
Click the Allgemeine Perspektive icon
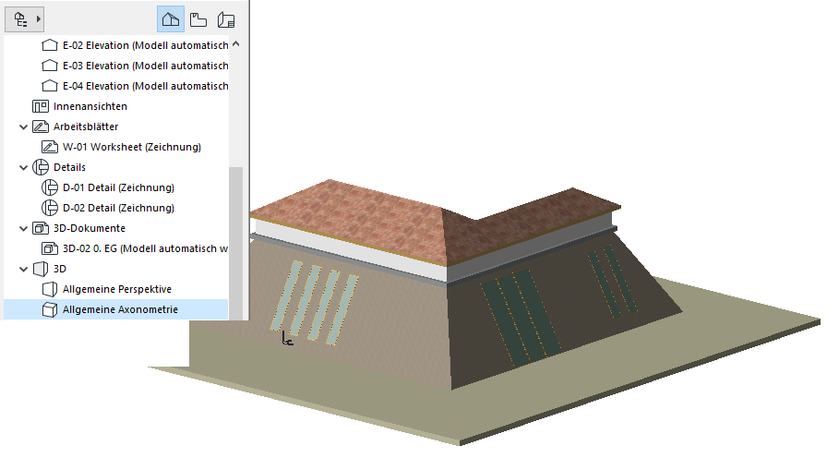click(x=50, y=289)
